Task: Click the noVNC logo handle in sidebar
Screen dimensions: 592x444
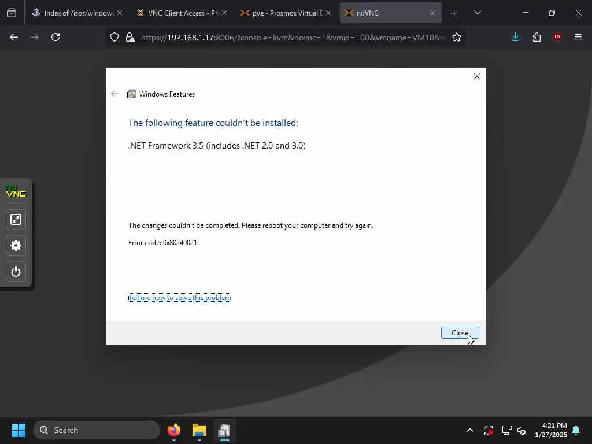Action: point(16,192)
